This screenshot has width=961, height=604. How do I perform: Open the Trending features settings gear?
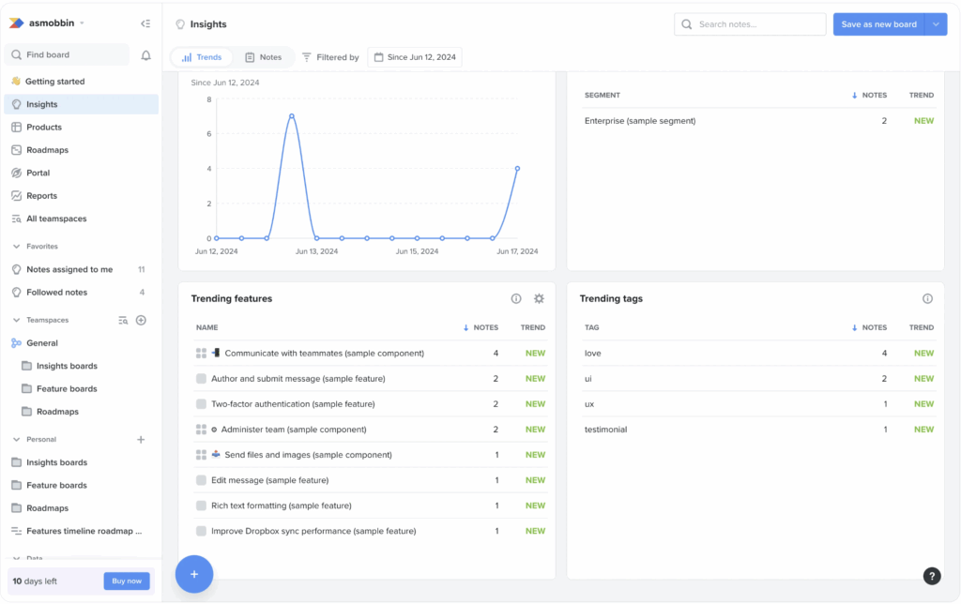(539, 298)
